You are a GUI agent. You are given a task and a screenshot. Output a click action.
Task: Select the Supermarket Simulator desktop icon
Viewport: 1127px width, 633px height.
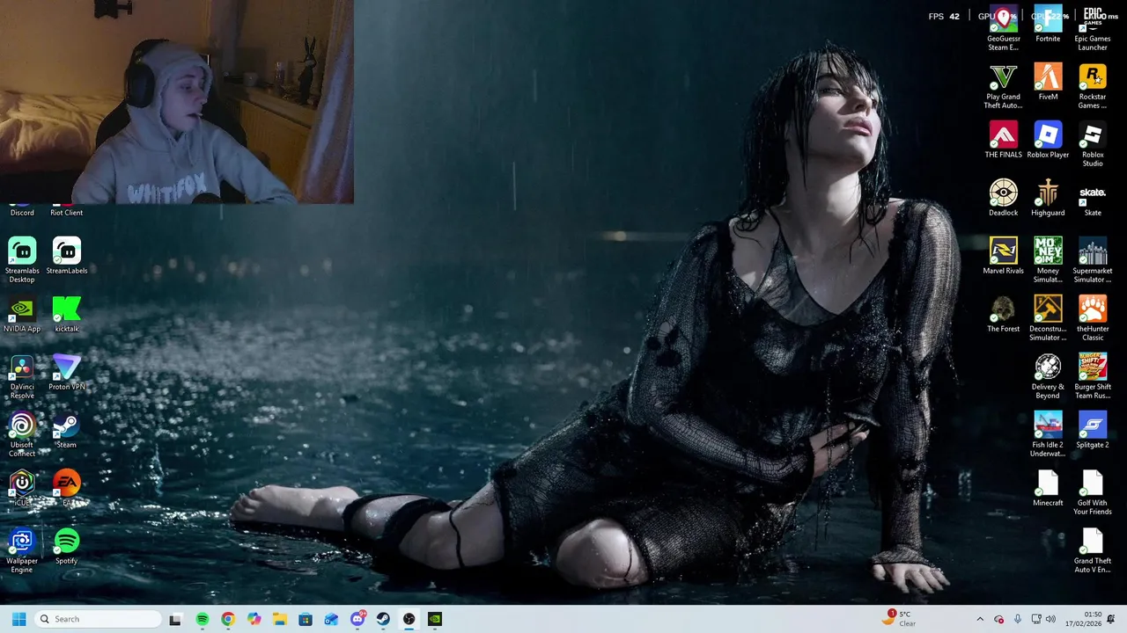(x=1093, y=260)
